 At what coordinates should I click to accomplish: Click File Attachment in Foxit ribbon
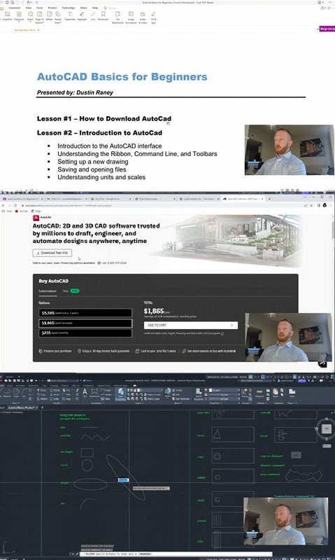pyautogui.click(x=117, y=17)
